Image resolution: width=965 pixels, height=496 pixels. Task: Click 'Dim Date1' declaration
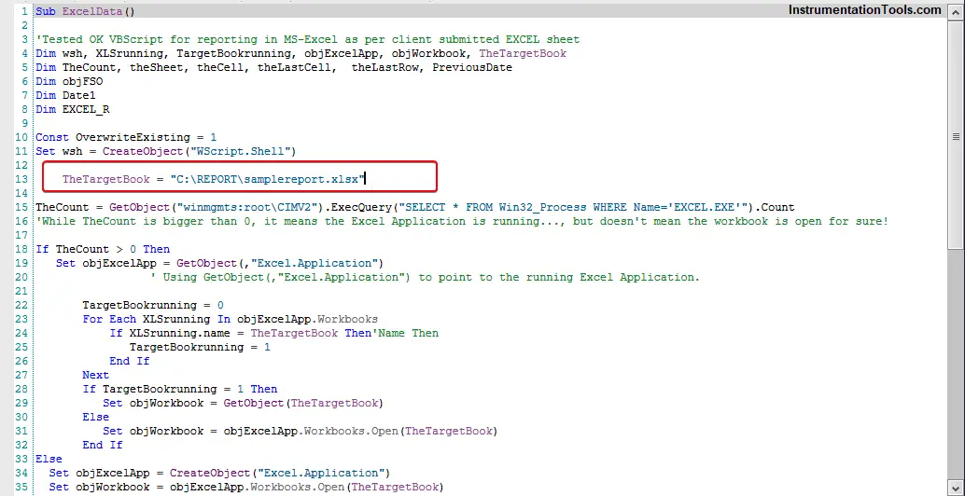coord(65,95)
